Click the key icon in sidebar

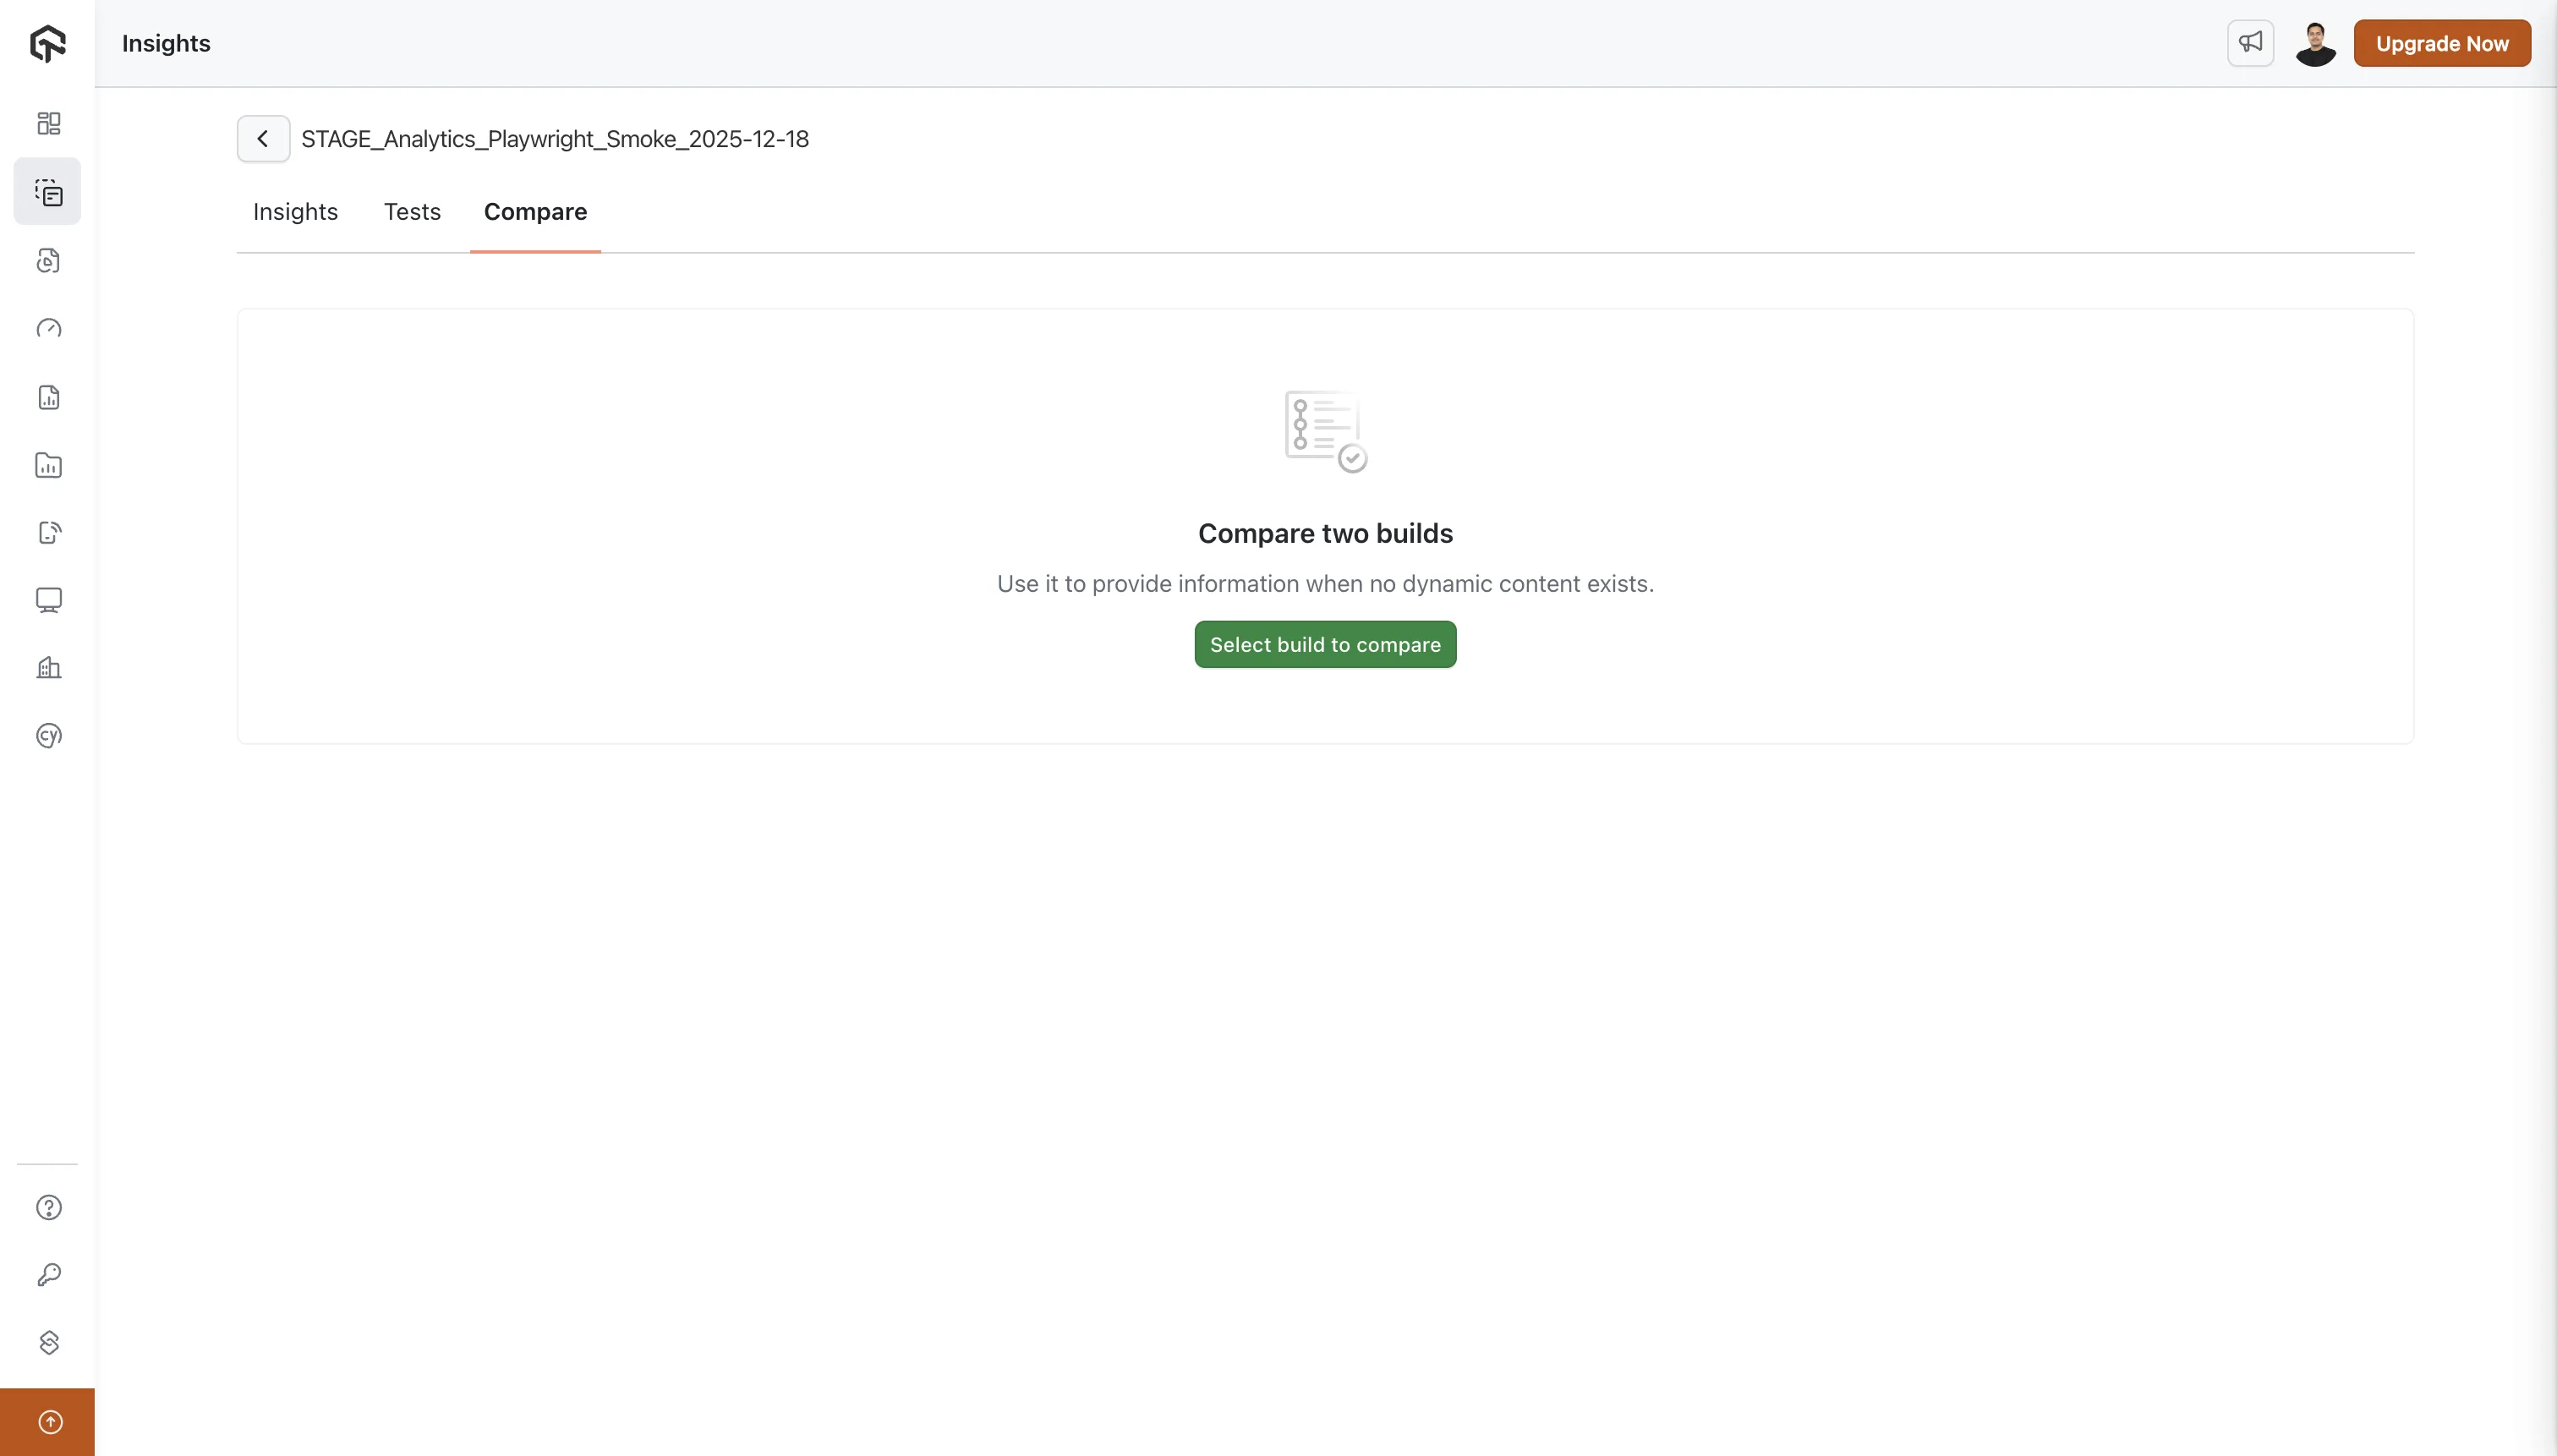coord(48,1275)
